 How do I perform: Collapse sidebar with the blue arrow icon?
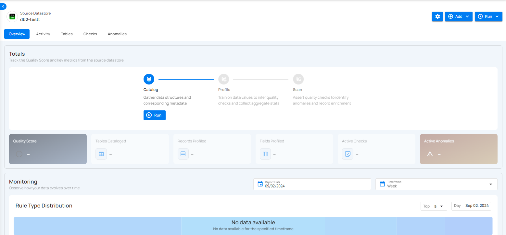pos(3,6)
